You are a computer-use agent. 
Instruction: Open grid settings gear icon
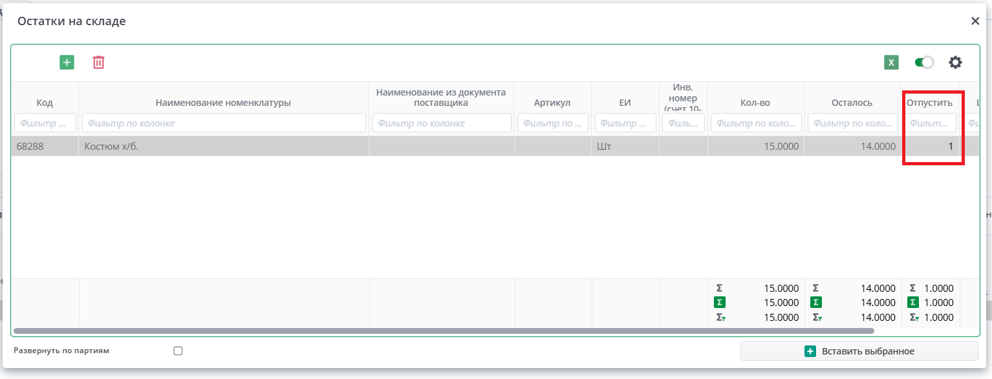(x=955, y=62)
